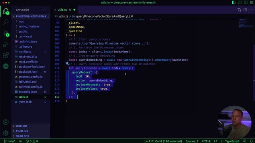This screenshot has width=255, height=143.
Task: Open the Source Control view
Action: [x=6, y=33]
